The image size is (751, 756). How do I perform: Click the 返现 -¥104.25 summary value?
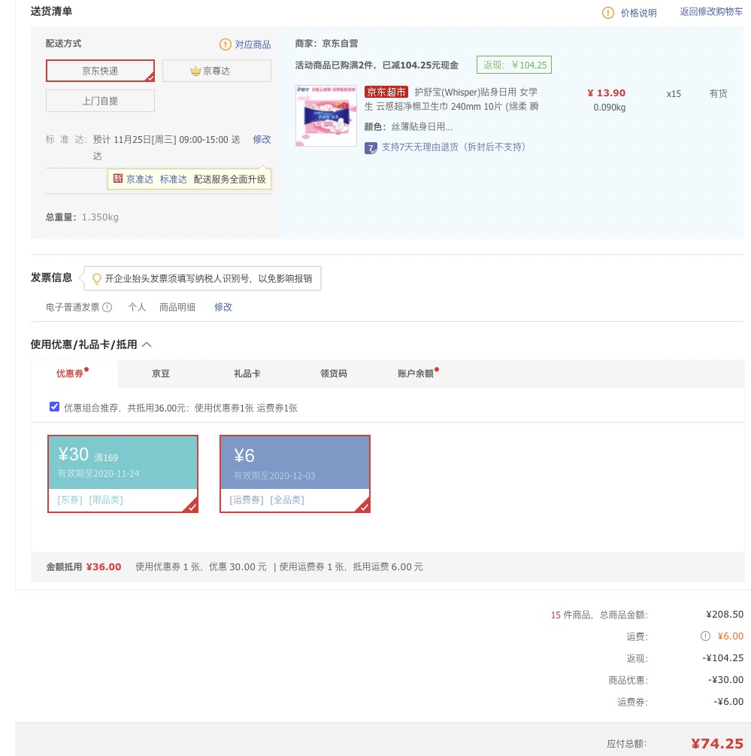point(722,658)
